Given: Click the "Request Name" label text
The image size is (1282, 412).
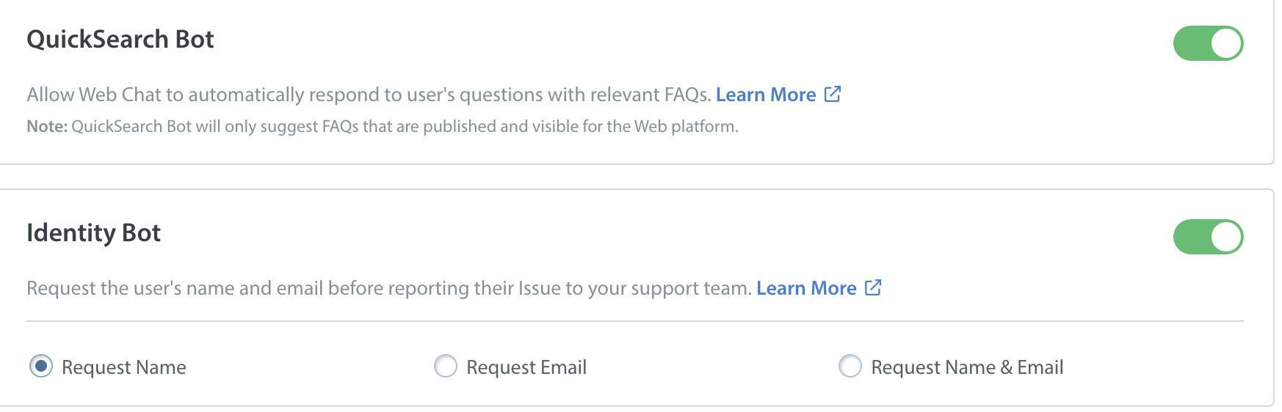Looking at the screenshot, I should tap(124, 367).
